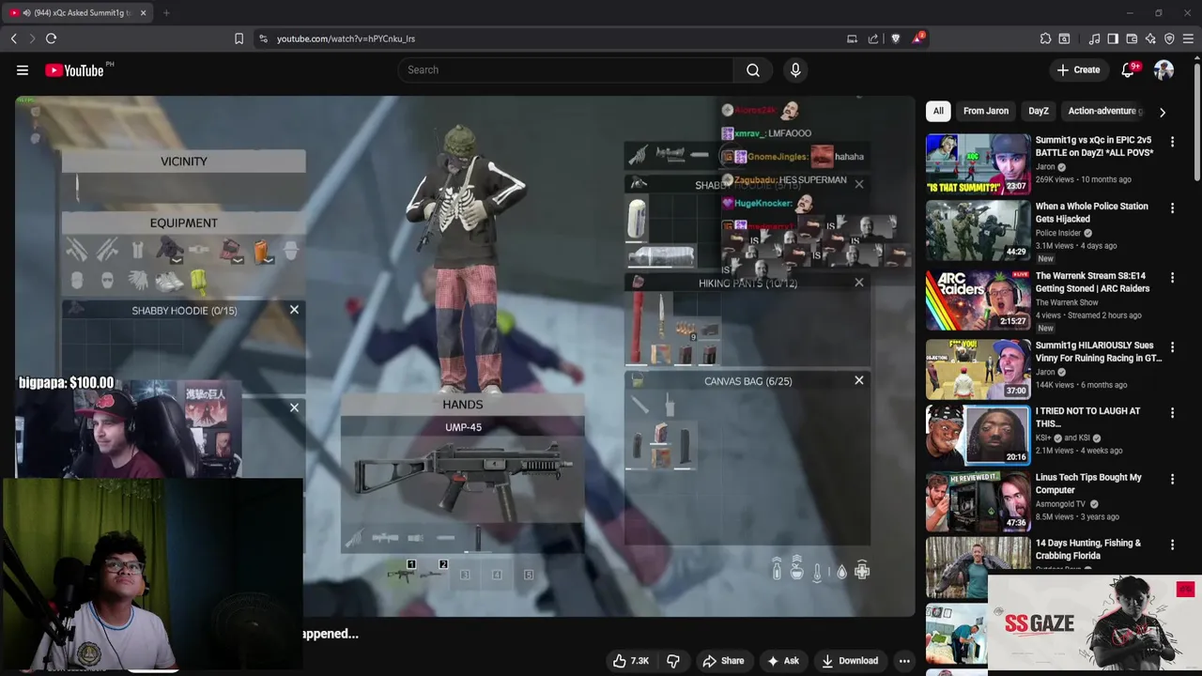This screenshot has height=676, width=1202.
Task: Open the ARC Raiders live stream thumbnail
Action: pyautogui.click(x=978, y=300)
